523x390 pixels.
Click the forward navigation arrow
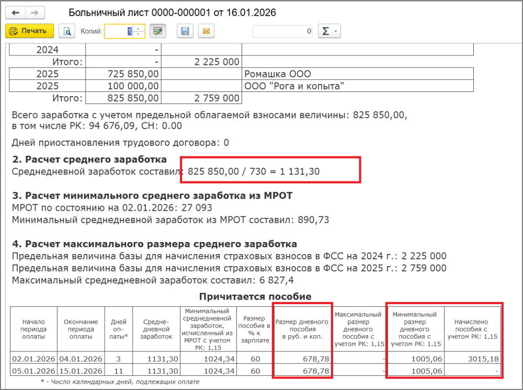coord(34,13)
